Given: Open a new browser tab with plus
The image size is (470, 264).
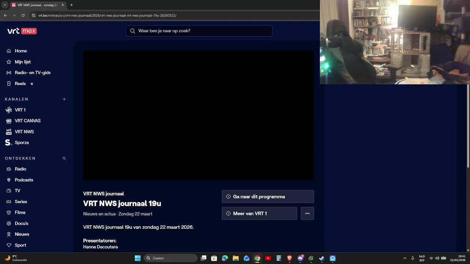Looking at the screenshot, I should point(71,5).
